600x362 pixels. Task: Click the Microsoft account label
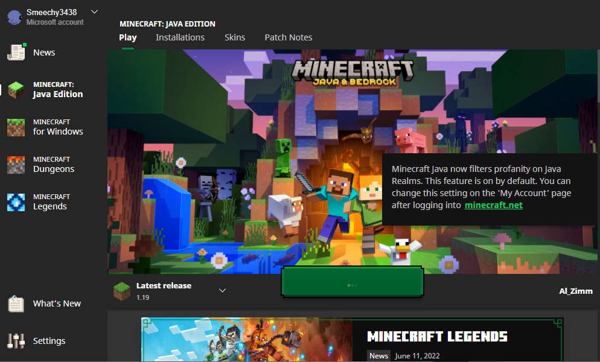click(55, 22)
